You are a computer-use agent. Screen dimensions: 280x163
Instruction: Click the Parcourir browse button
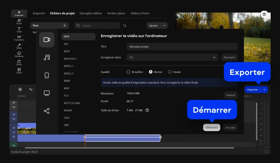[229, 57]
